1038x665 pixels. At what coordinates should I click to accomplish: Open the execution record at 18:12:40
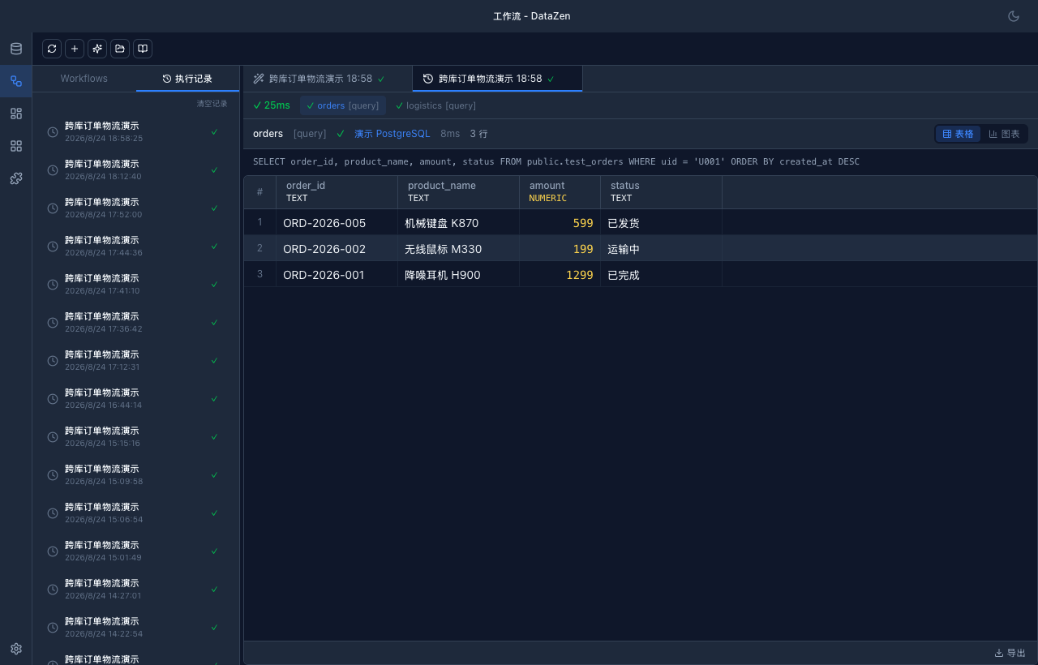pyautogui.click(x=136, y=169)
